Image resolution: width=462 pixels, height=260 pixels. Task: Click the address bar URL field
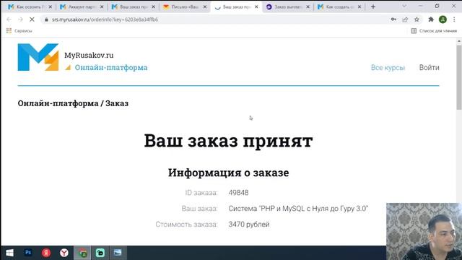point(215,19)
